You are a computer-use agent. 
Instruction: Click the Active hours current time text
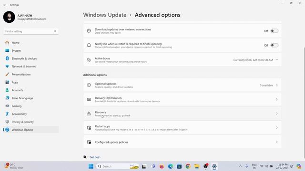click(253, 60)
